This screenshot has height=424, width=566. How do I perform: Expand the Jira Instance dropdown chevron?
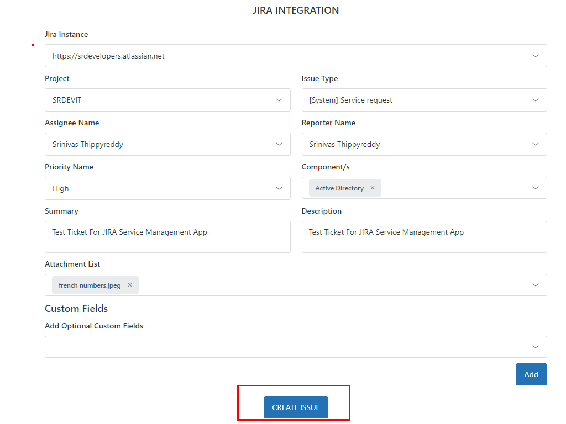[535, 56]
